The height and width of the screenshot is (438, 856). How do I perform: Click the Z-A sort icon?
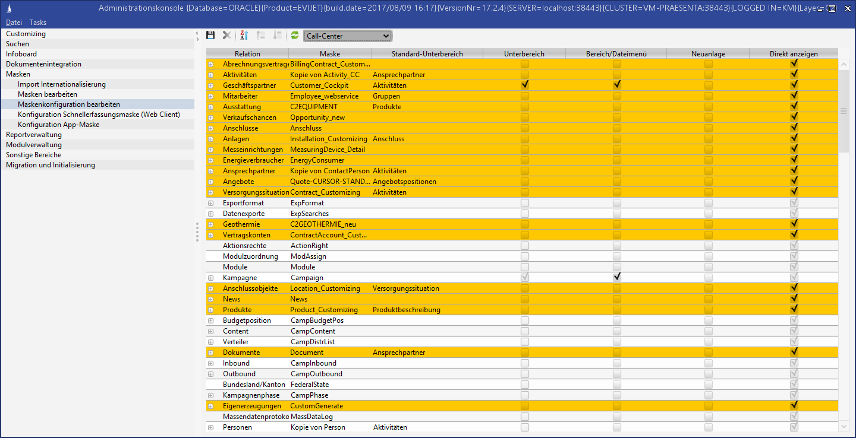click(x=244, y=36)
